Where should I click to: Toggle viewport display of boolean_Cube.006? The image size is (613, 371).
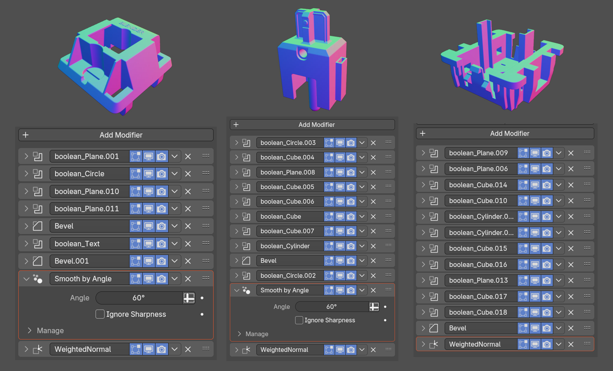(340, 202)
